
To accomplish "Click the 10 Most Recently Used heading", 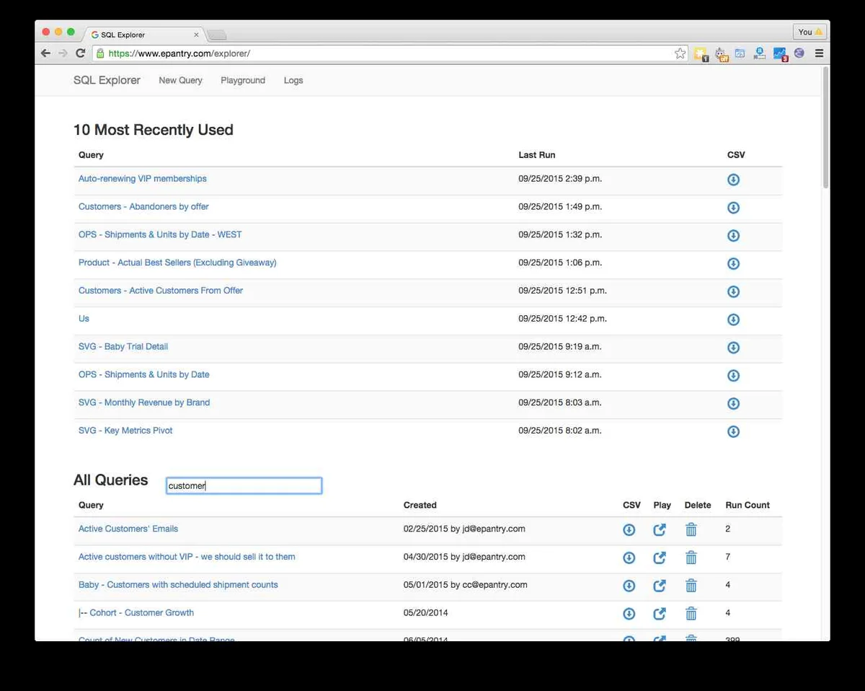I will (154, 130).
